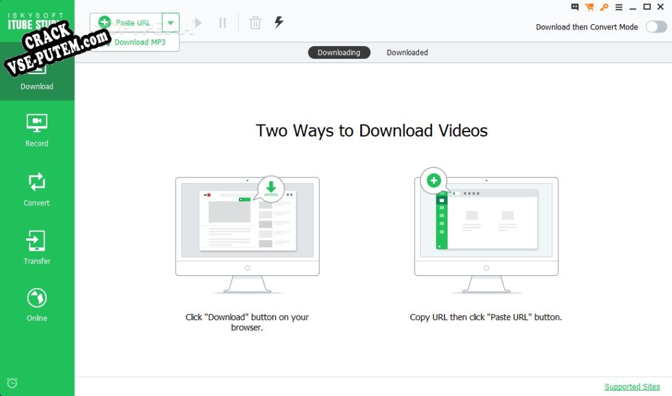Open the feedback chat icon
This screenshot has width=672, height=396.
pos(575,7)
